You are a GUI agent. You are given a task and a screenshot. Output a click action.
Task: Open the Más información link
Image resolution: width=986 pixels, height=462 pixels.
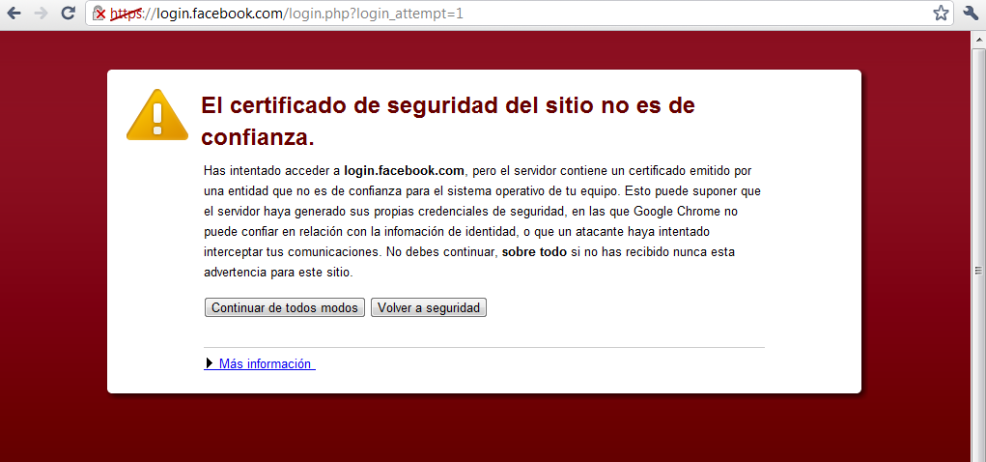265,363
